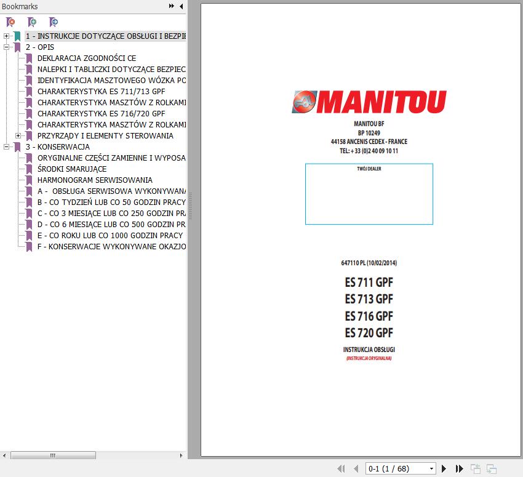Click the bookmark icon with blue arrow
Screen dimensions: 523x477
point(54,22)
